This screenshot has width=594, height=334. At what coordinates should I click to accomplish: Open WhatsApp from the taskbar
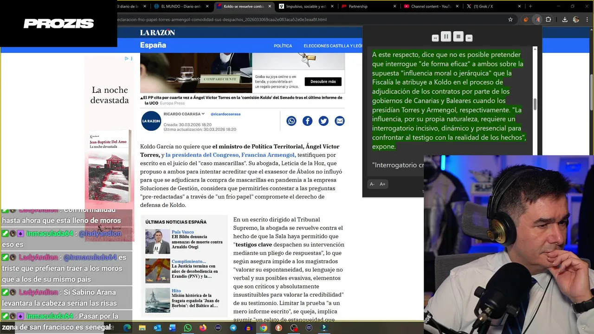pyautogui.click(x=187, y=328)
